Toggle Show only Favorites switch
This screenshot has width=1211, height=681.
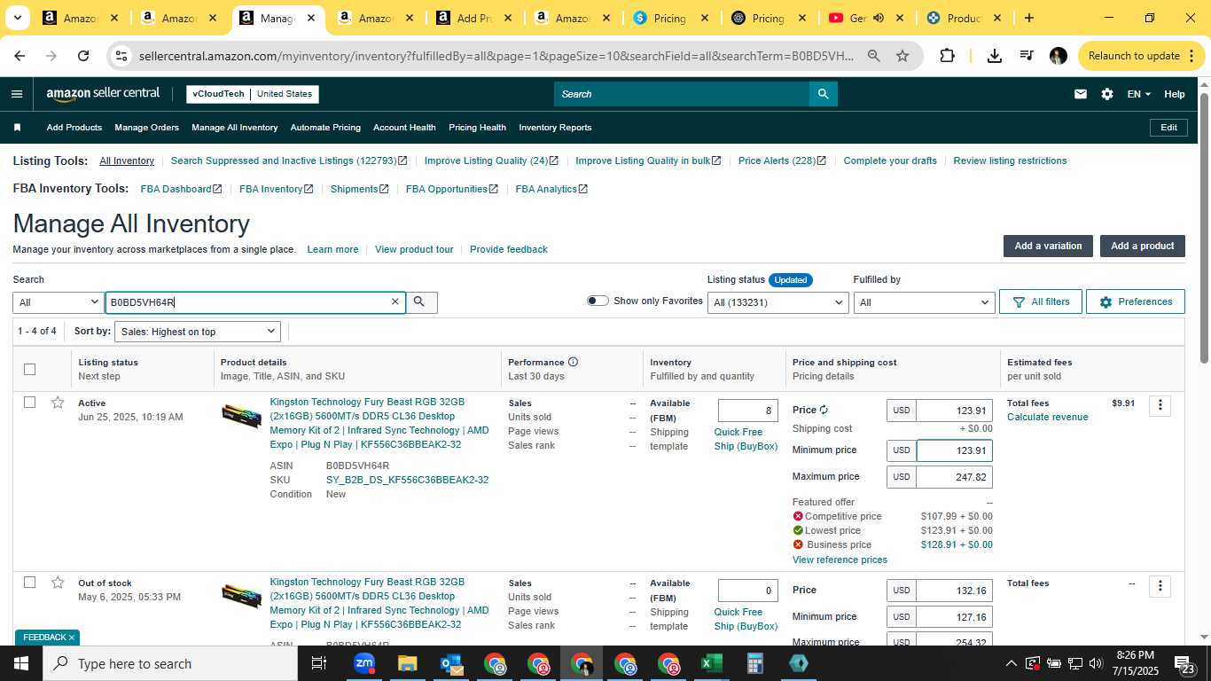[x=598, y=301]
